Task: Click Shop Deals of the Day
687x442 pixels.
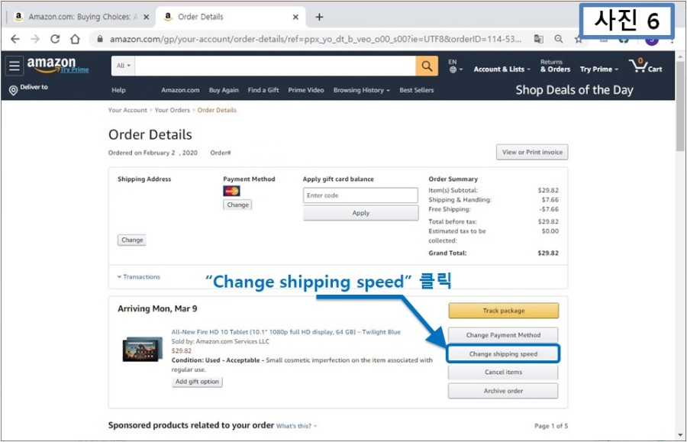Action: point(574,90)
